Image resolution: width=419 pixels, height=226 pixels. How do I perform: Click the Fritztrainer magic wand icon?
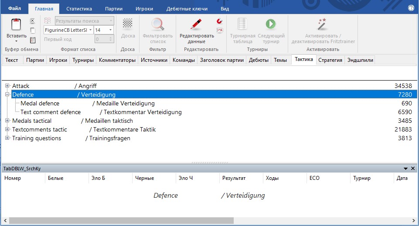click(x=322, y=23)
